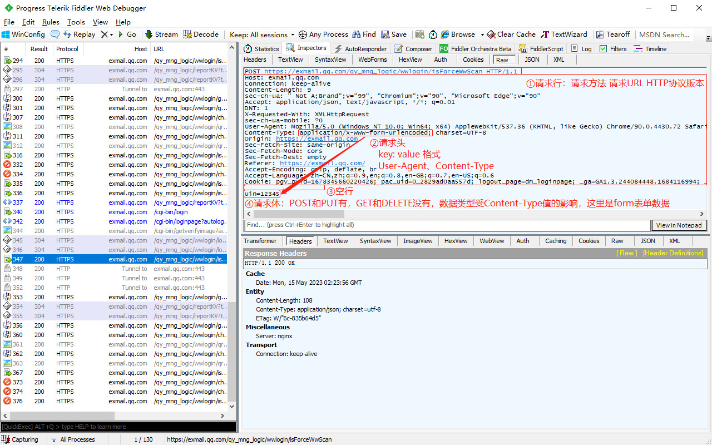Image resolution: width=712 pixels, height=445 pixels.
Task: Click All Processes in the status bar
Action: coord(72,439)
